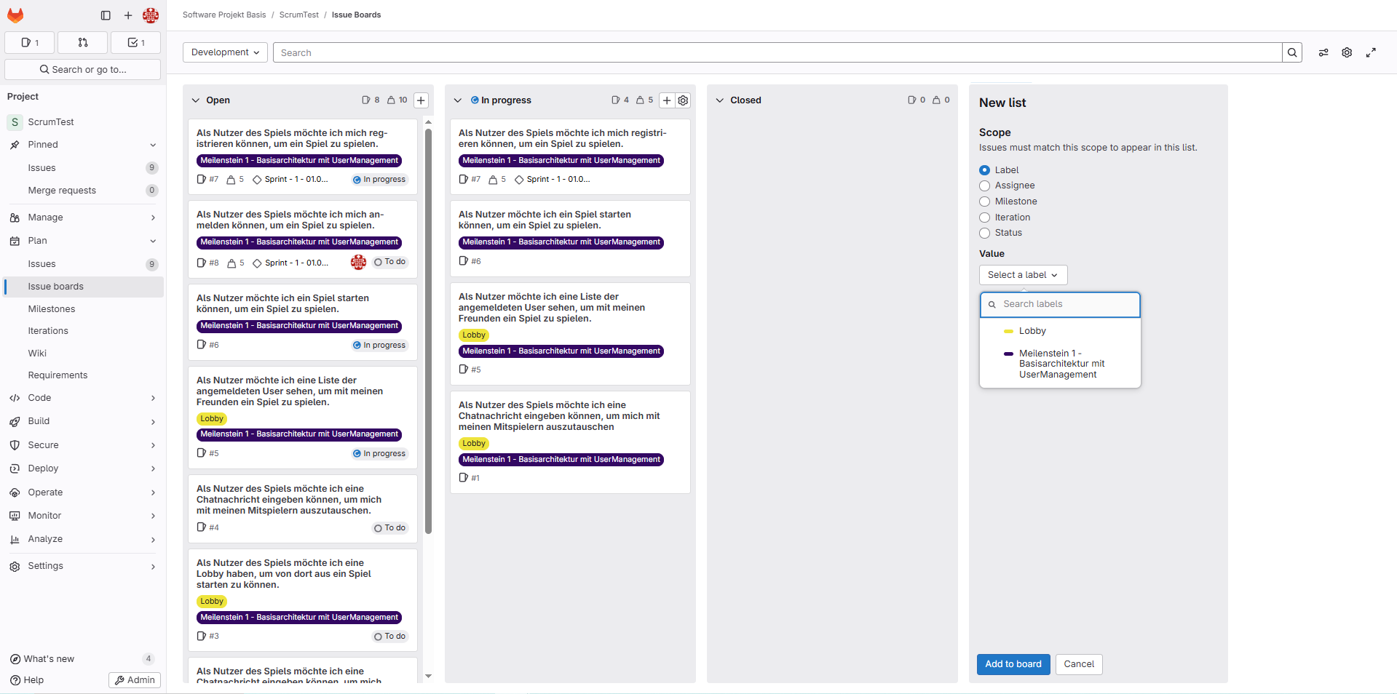
Task: Add new issue to Open list
Action: 421,100
